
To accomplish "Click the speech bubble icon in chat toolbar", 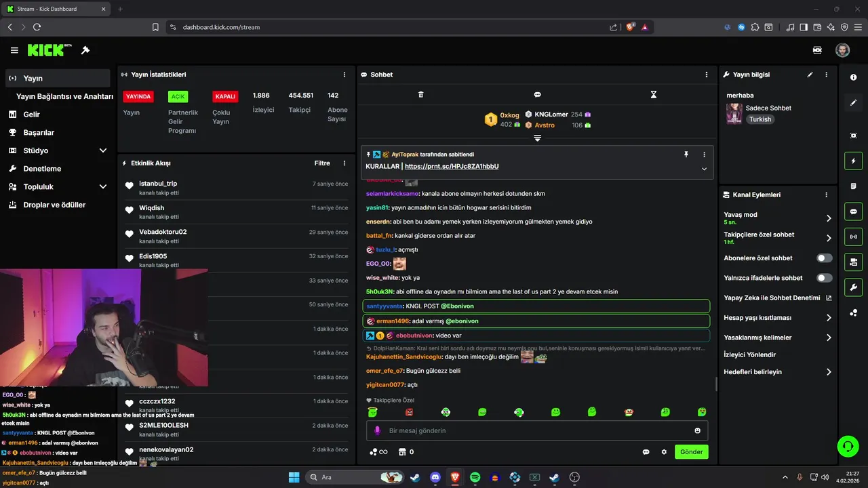I will tap(537, 94).
